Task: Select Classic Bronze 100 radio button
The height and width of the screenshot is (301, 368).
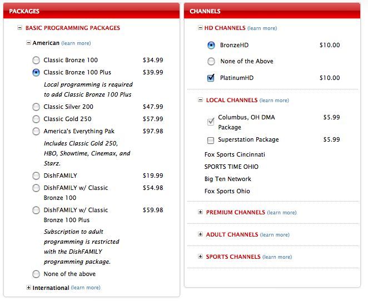Action: 36,60
